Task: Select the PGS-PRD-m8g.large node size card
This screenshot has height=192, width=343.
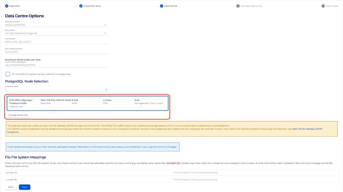Action: (87, 103)
